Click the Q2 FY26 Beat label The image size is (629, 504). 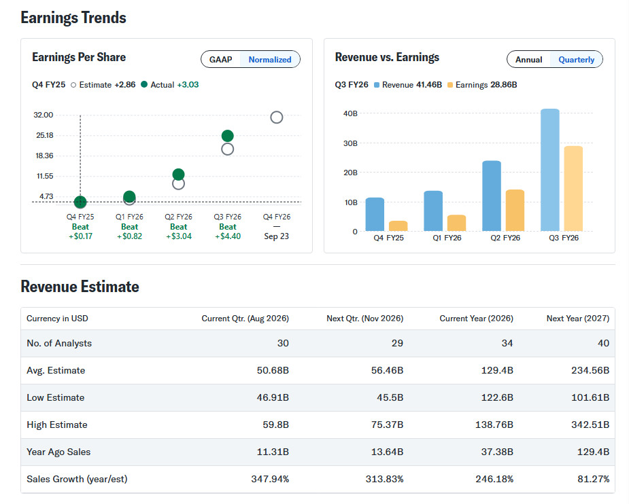tap(179, 227)
